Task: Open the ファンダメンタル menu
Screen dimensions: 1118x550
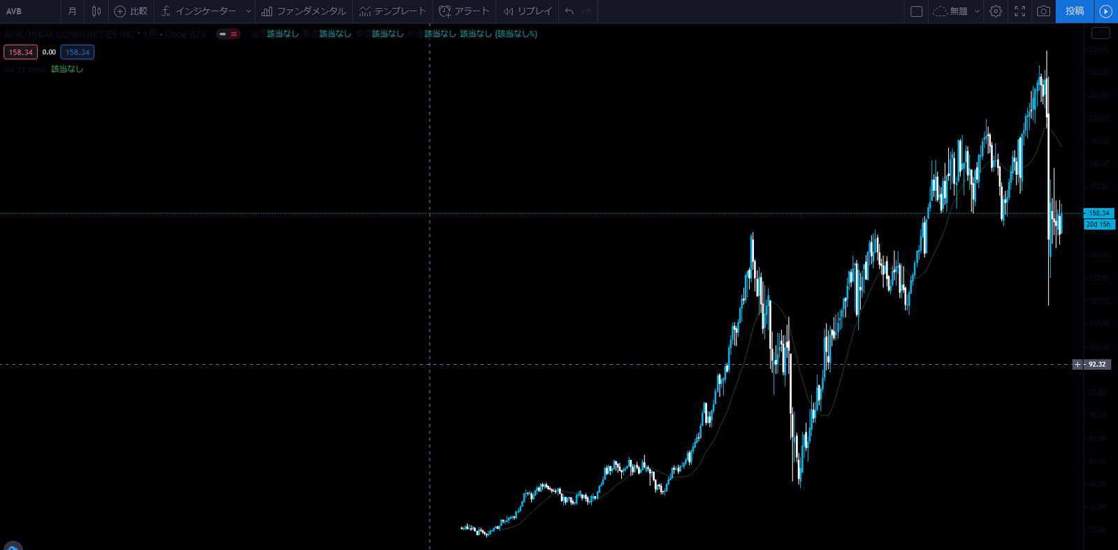Action: pos(304,11)
